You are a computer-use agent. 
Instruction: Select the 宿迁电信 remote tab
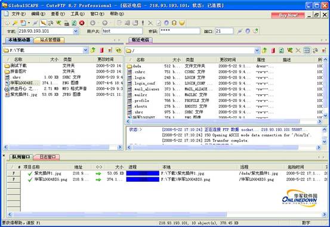pyautogui.click(x=140, y=40)
